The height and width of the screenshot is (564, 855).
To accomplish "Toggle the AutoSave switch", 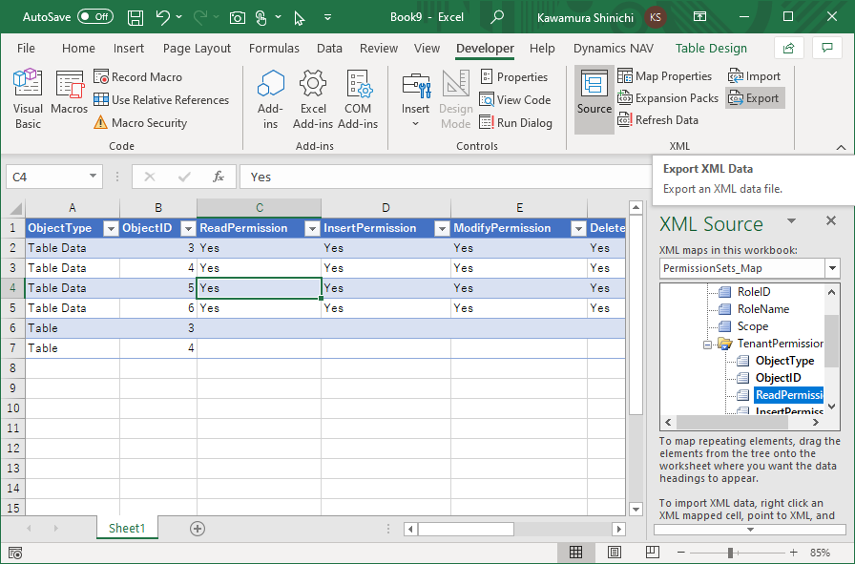I will click(94, 17).
